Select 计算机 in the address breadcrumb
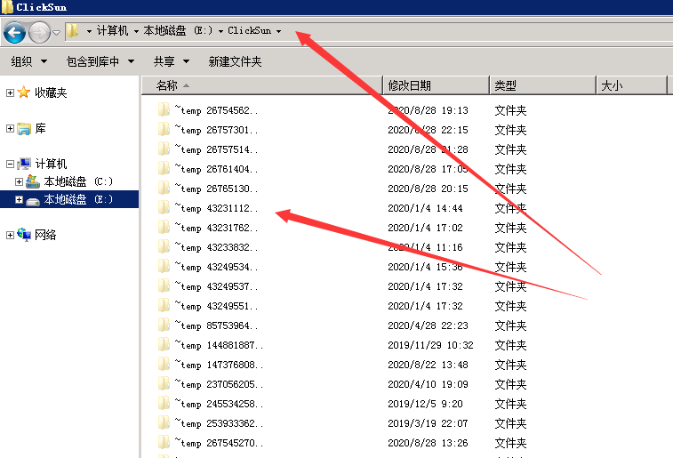Image resolution: width=673 pixels, height=458 pixels. click(112, 30)
